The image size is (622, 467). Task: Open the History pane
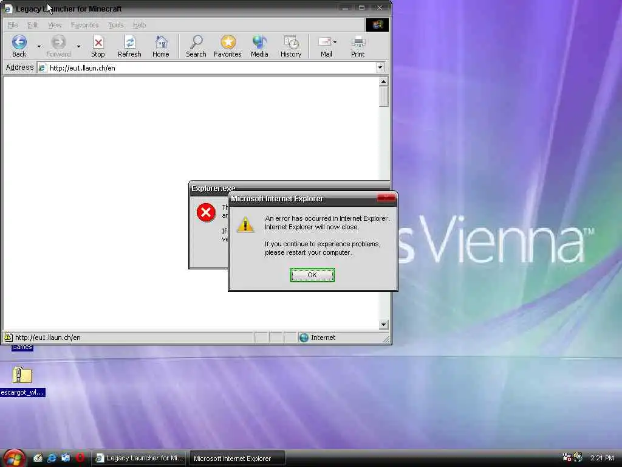291,46
